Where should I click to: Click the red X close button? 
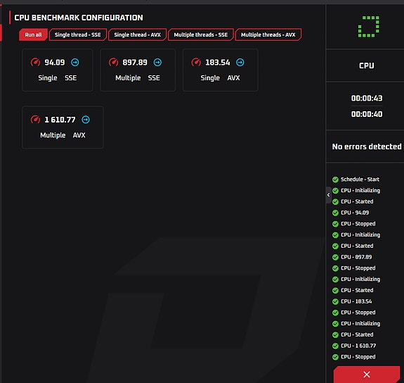(x=367, y=375)
